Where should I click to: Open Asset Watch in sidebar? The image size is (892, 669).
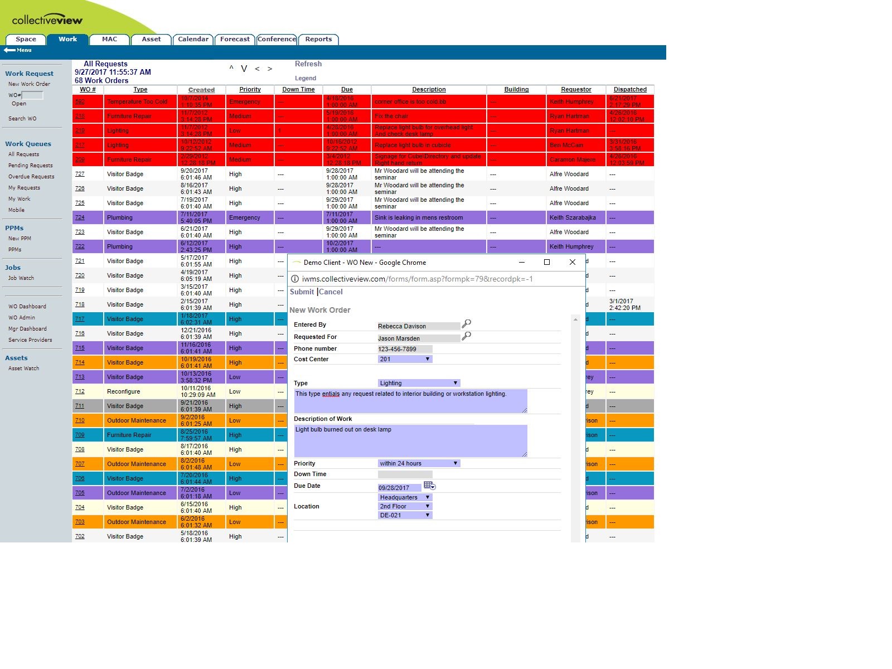(23, 369)
